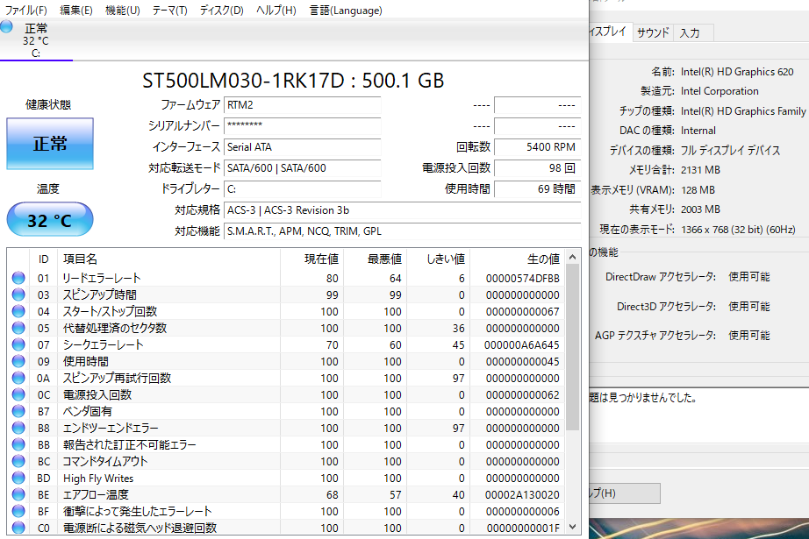Image resolution: width=809 pixels, height=539 pixels.
Task: Click the status dot for エンドツーエンドエラー row
Action: pyautogui.click(x=18, y=428)
